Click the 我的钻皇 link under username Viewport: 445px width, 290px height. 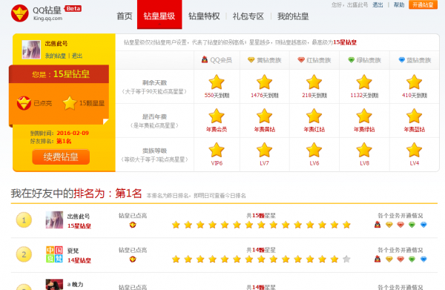[x=56, y=56]
